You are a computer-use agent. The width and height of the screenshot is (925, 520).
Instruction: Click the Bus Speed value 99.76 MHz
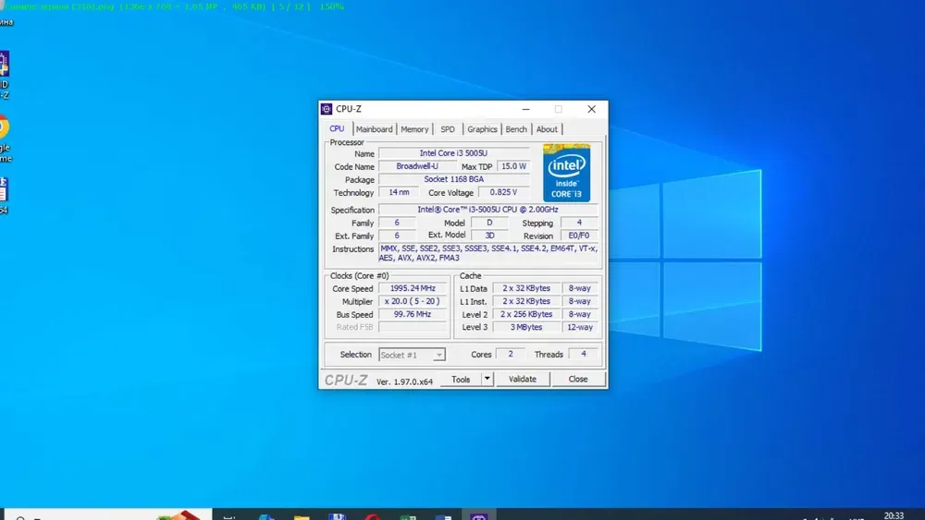[x=413, y=314]
